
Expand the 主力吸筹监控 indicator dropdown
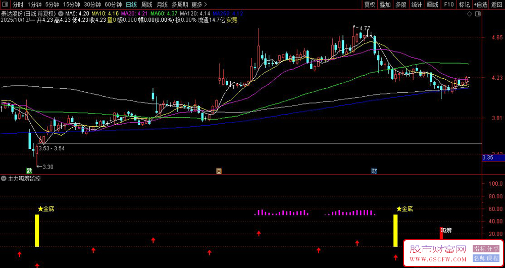4,179
